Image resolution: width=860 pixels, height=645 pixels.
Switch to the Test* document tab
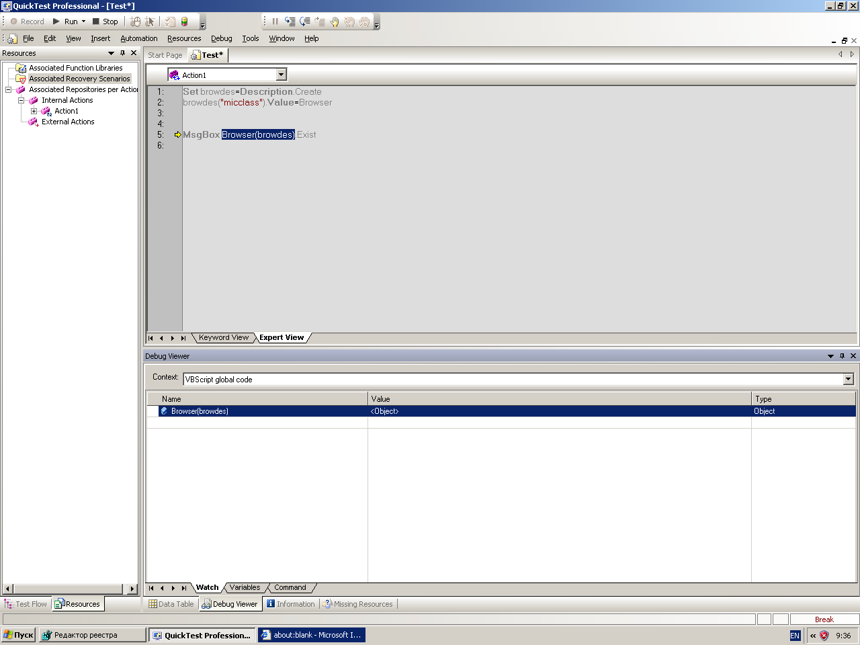pos(207,55)
